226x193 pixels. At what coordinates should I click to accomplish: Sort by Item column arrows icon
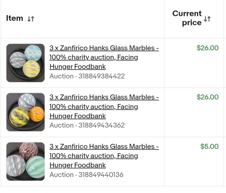[31, 19]
